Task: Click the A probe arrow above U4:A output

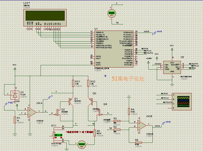Action: [x=49, y=98]
